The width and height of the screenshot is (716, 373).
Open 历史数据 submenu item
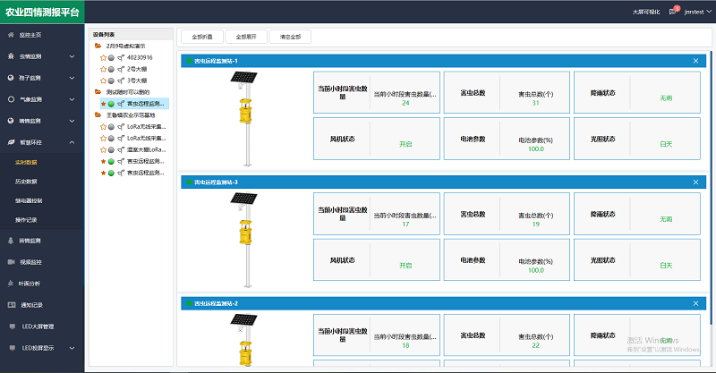26,182
